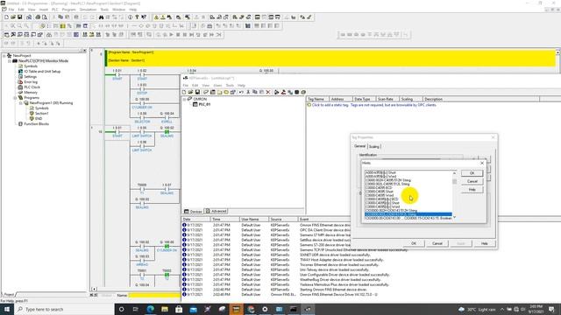This screenshot has width=561, height=315.
Task: Collapse NewProgram1 tree node
Action: (21, 103)
